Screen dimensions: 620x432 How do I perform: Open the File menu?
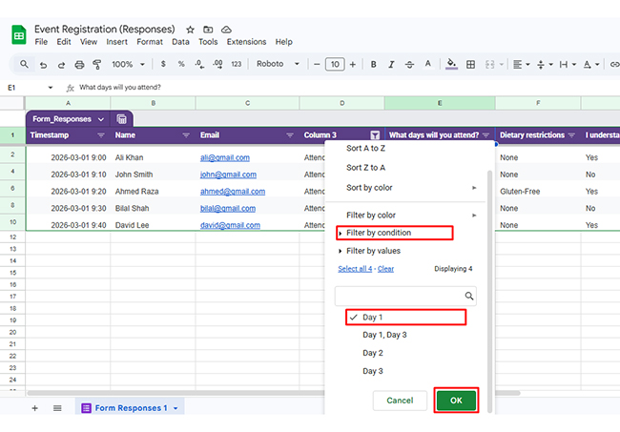(41, 42)
